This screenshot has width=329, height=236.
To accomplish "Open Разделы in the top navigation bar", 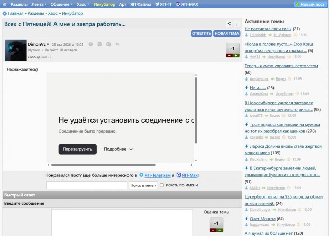I will 19,4.
